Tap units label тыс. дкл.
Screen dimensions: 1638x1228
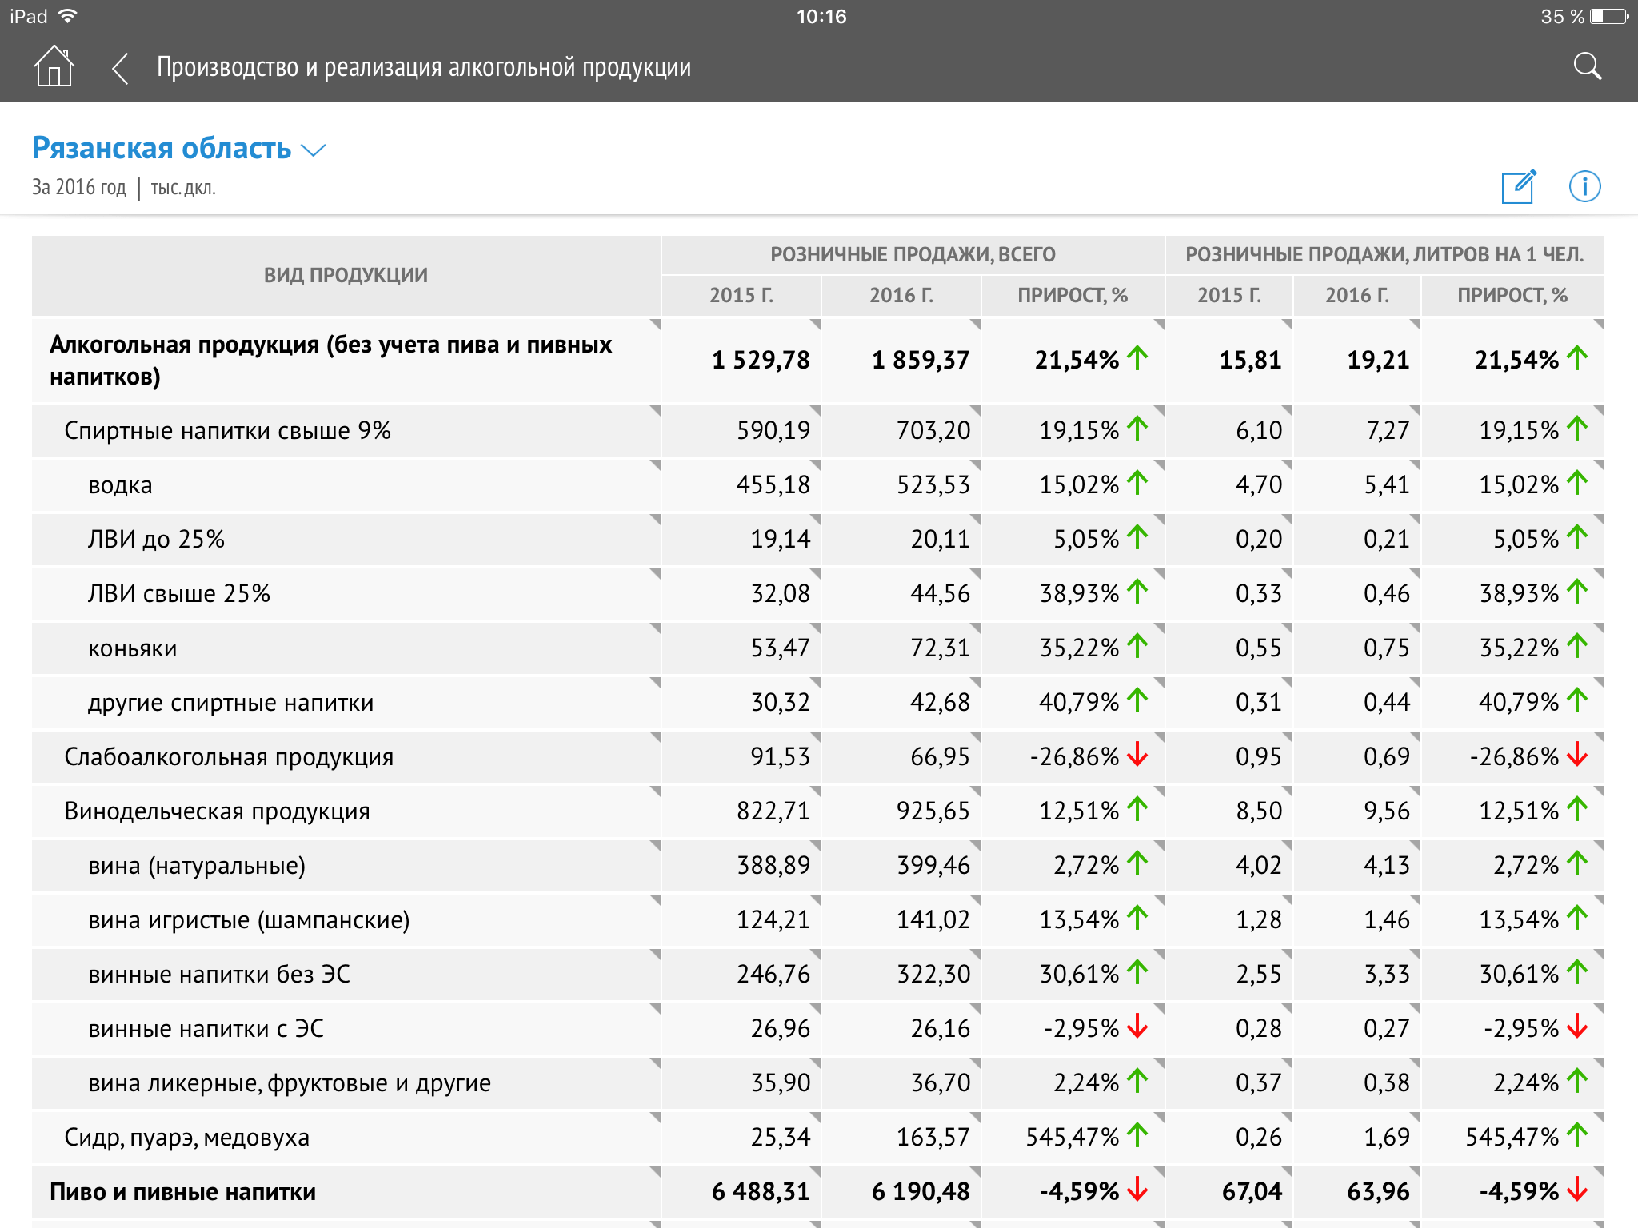click(183, 188)
